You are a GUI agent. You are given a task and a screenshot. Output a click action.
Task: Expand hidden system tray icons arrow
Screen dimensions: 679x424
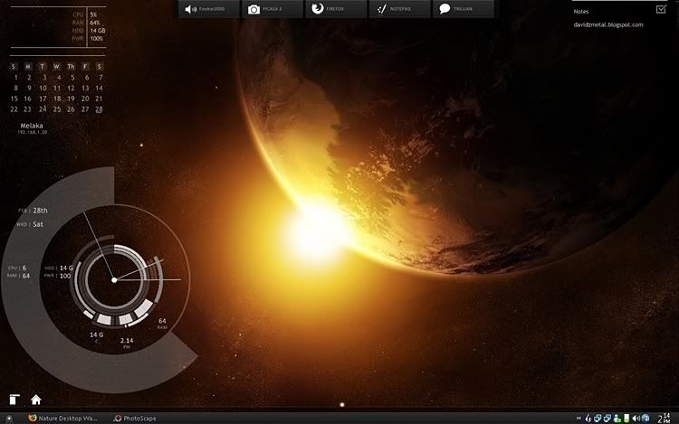(578, 418)
